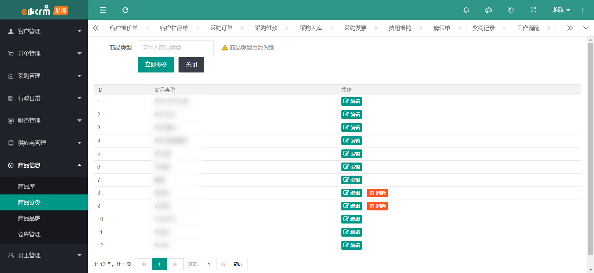Open the vertical three-dot more menu
The width and height of the screenshot is (594, 273).
(583, 10)
